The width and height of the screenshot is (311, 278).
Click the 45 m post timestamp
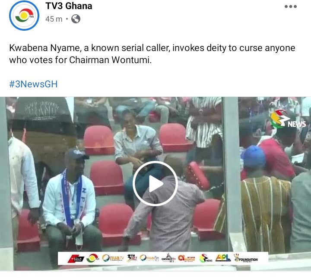click(54, 19)
